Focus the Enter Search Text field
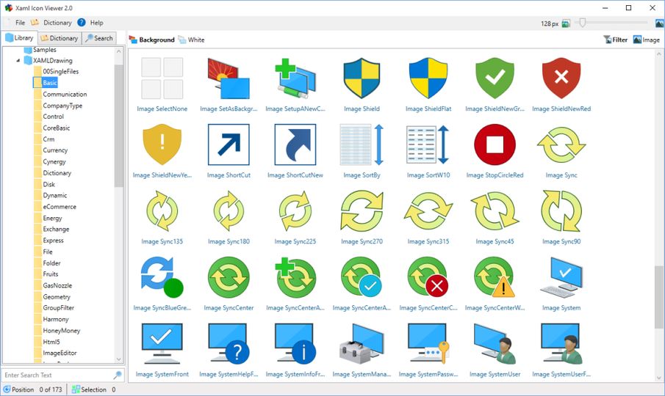This screenshot has height=396, width=665. (x=57, y=375)
